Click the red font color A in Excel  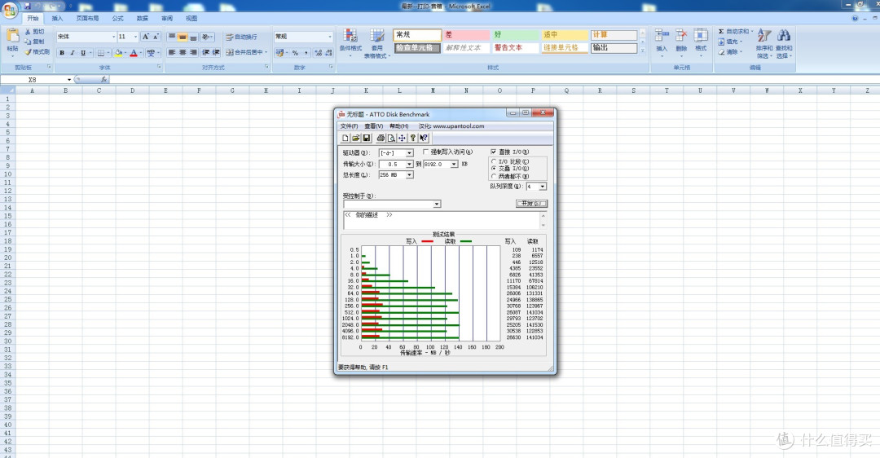pyautogui.click(x=134, y=53)
